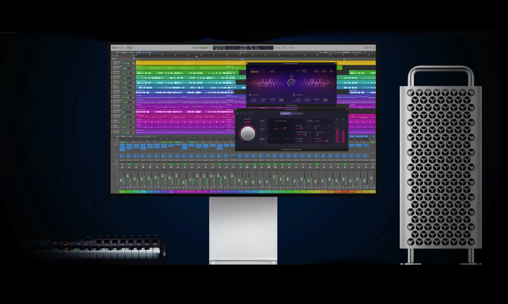Click the Room Size slider in Quantec
Screen dimensions: 508x304
tap(300, 128)
